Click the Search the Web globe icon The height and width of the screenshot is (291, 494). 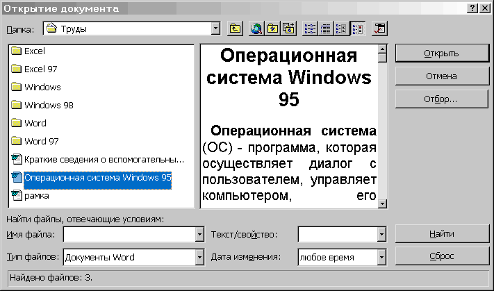pyautogui.click(x=256, y=29)
